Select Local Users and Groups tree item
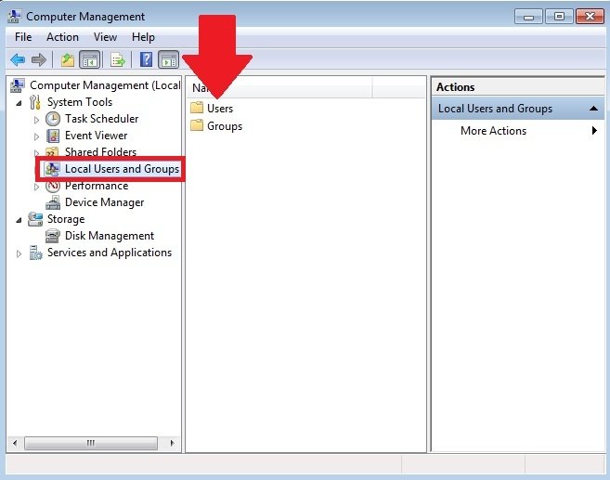 click(x=122, y=169)
